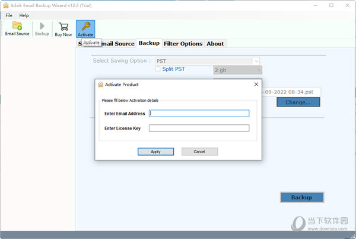Close the Activate Product dialog
Screen dimensions: 356x239
click(x=256, y=84)
